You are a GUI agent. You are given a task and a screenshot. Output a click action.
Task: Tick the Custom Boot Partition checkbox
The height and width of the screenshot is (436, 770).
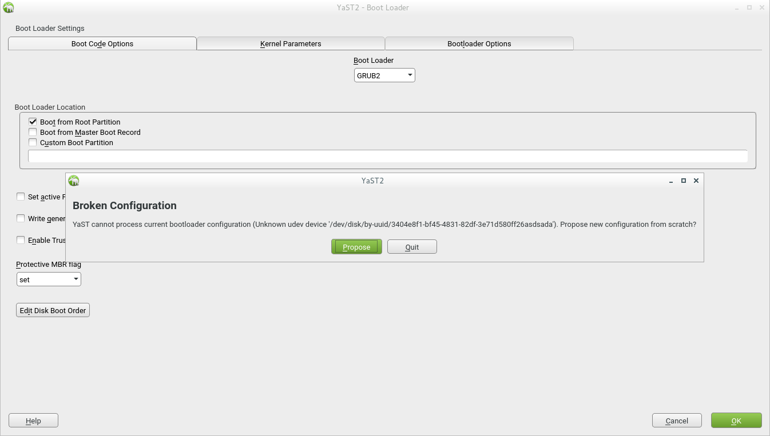tap(33, 142)
